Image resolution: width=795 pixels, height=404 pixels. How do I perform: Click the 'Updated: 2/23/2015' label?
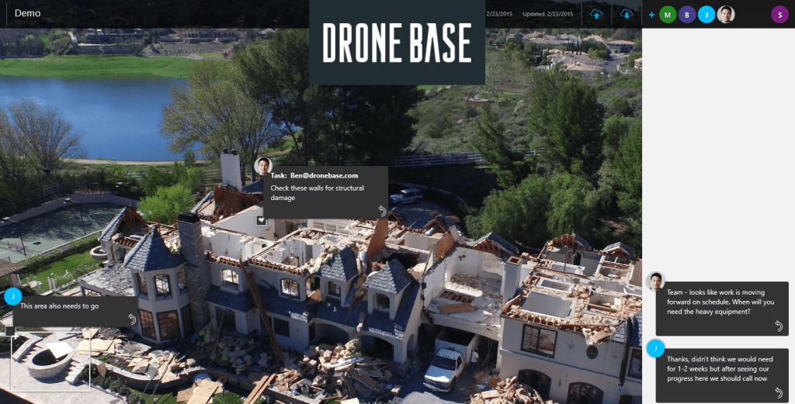[x=547, y=14]
